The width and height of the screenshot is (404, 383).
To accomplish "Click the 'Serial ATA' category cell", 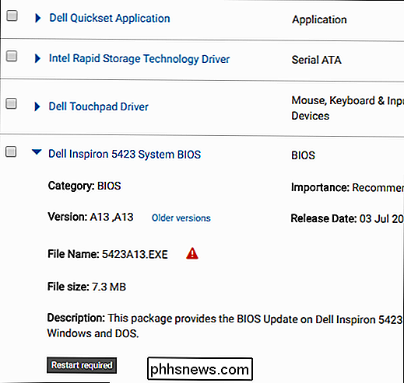I will pyautogui.click(x=316, y=60).
